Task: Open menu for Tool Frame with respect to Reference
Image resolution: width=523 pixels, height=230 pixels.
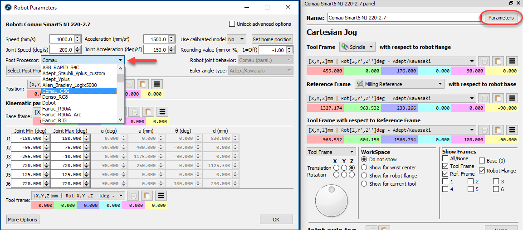Action: click(512, 130)
